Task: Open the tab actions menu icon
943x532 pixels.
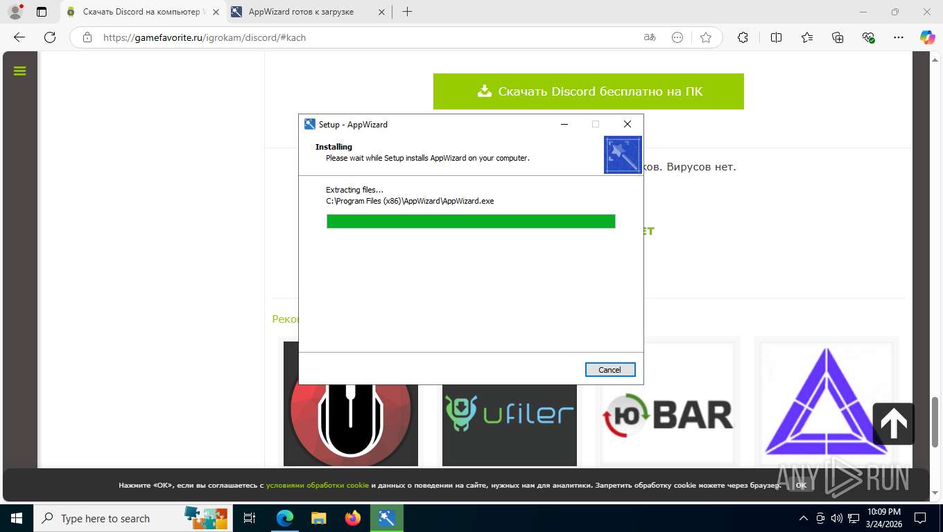Action: pos(42,12)
